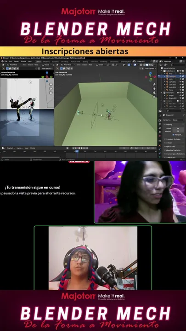Open Pose Options dropdown in user perspective viewport
This screenshot has width=186, height=331.
151,68
